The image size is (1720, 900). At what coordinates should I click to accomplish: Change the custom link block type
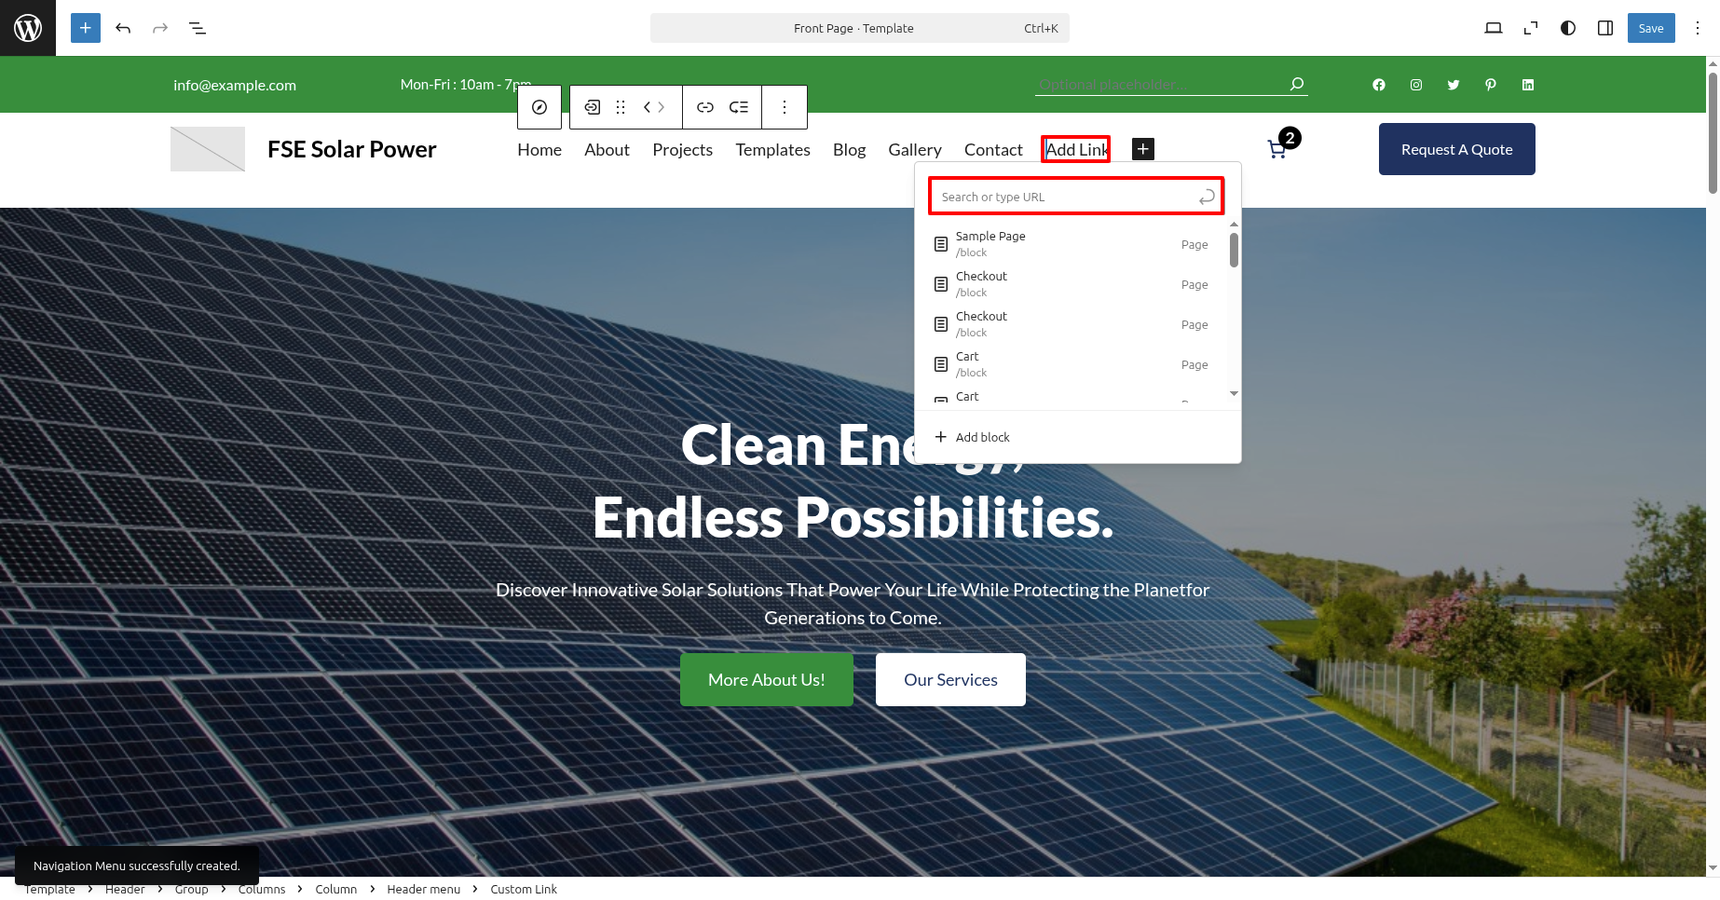pos(593,107)
